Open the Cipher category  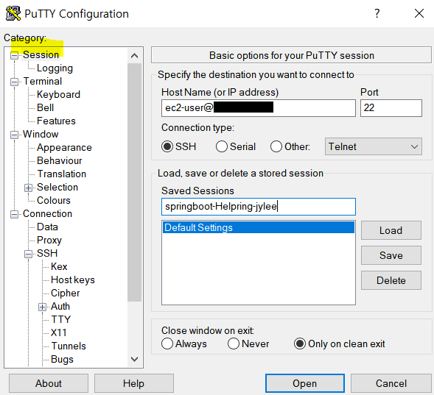pos(66,293)
